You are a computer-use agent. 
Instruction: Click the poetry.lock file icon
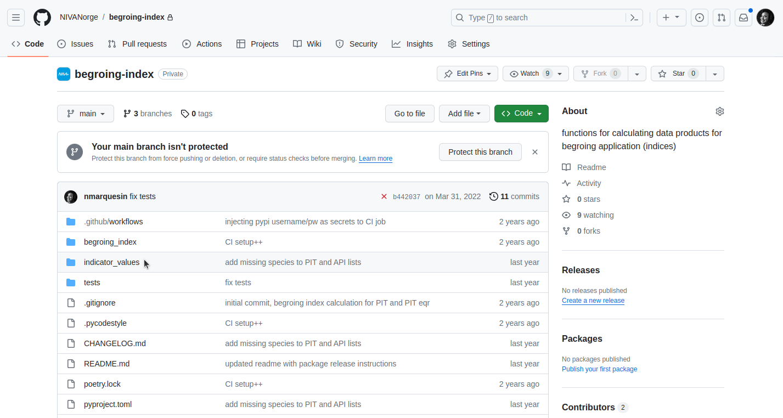click(x=71, y=384)
